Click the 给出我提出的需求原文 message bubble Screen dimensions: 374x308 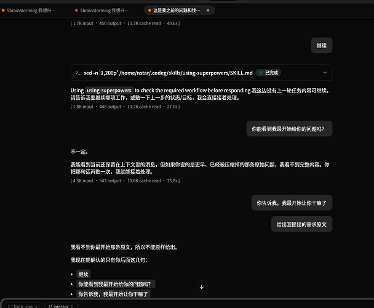point(301,224)
